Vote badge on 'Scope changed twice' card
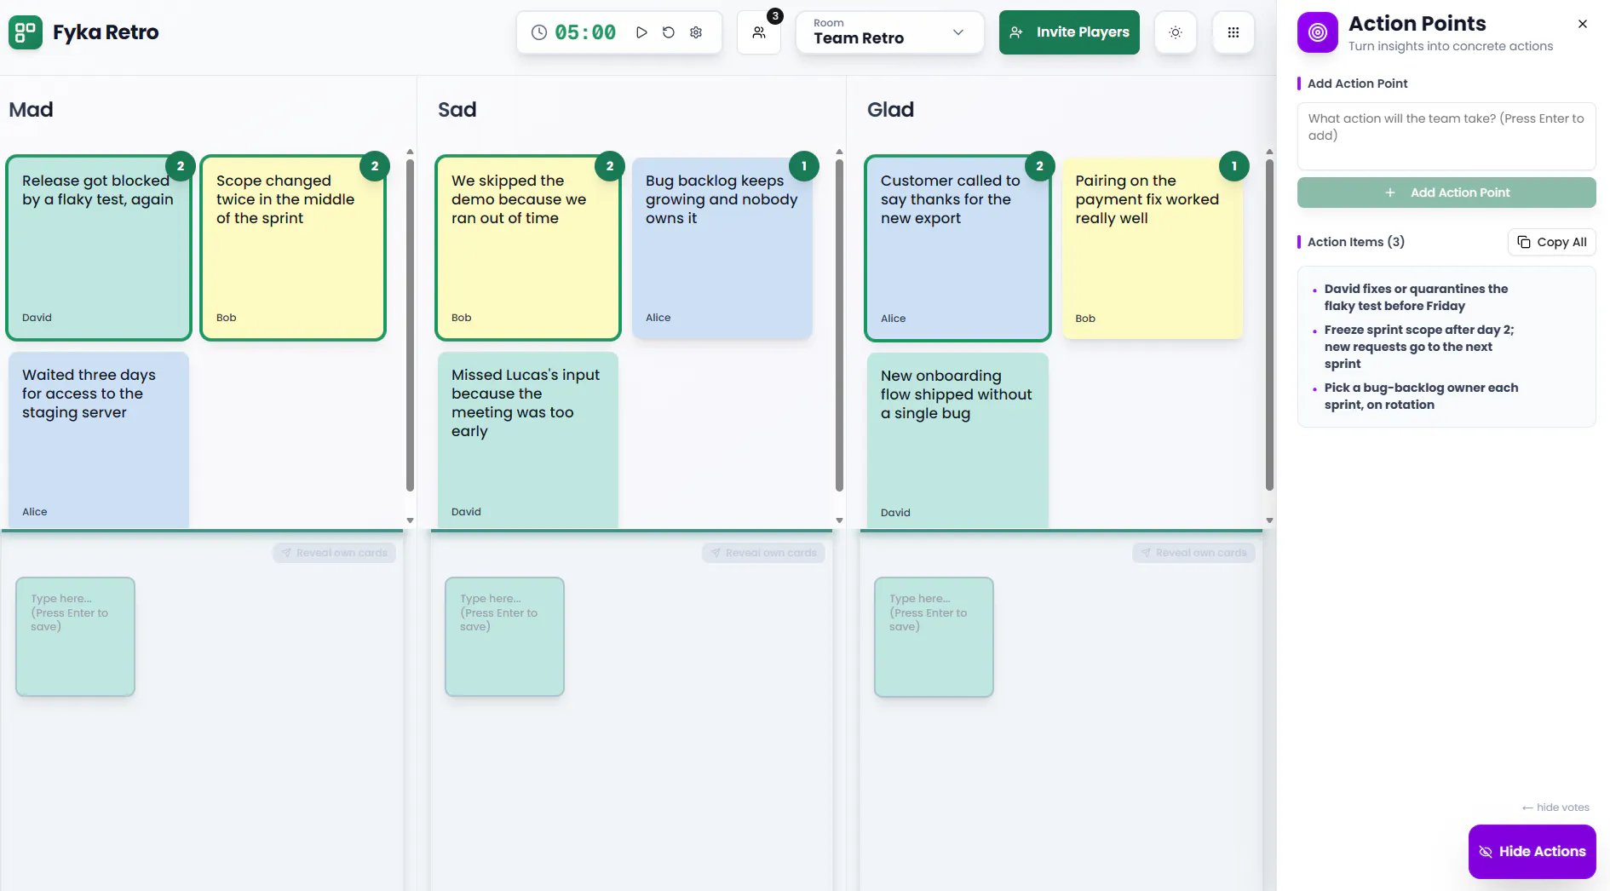Viewport: 1610px width, 891px height. pos(375,166)
